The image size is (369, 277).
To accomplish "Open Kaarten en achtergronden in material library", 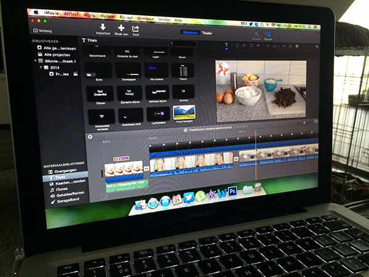I will [x=68, y=182].
